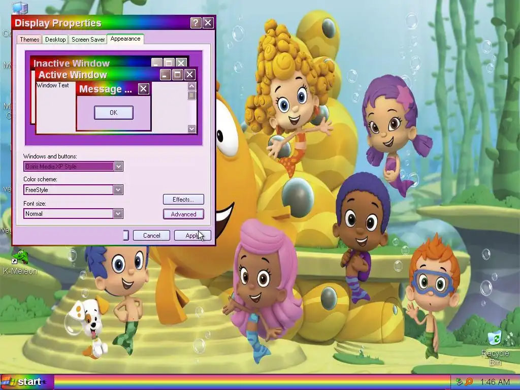Click the preview scrollbar thumb

click(x=191, y=95)
